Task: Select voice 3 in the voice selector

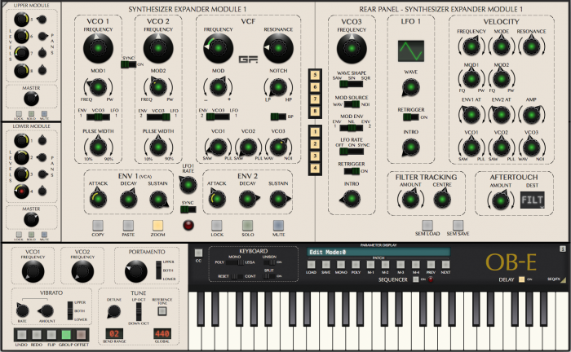Action: 315,156
